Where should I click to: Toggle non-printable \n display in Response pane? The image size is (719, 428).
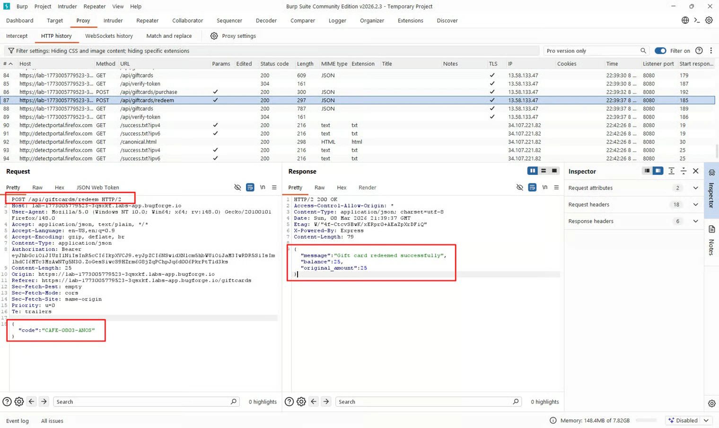tap(544, 188)
